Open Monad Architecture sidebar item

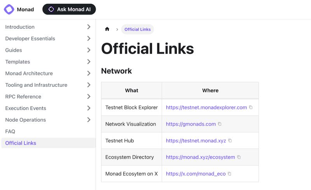[x=29, y=73]
